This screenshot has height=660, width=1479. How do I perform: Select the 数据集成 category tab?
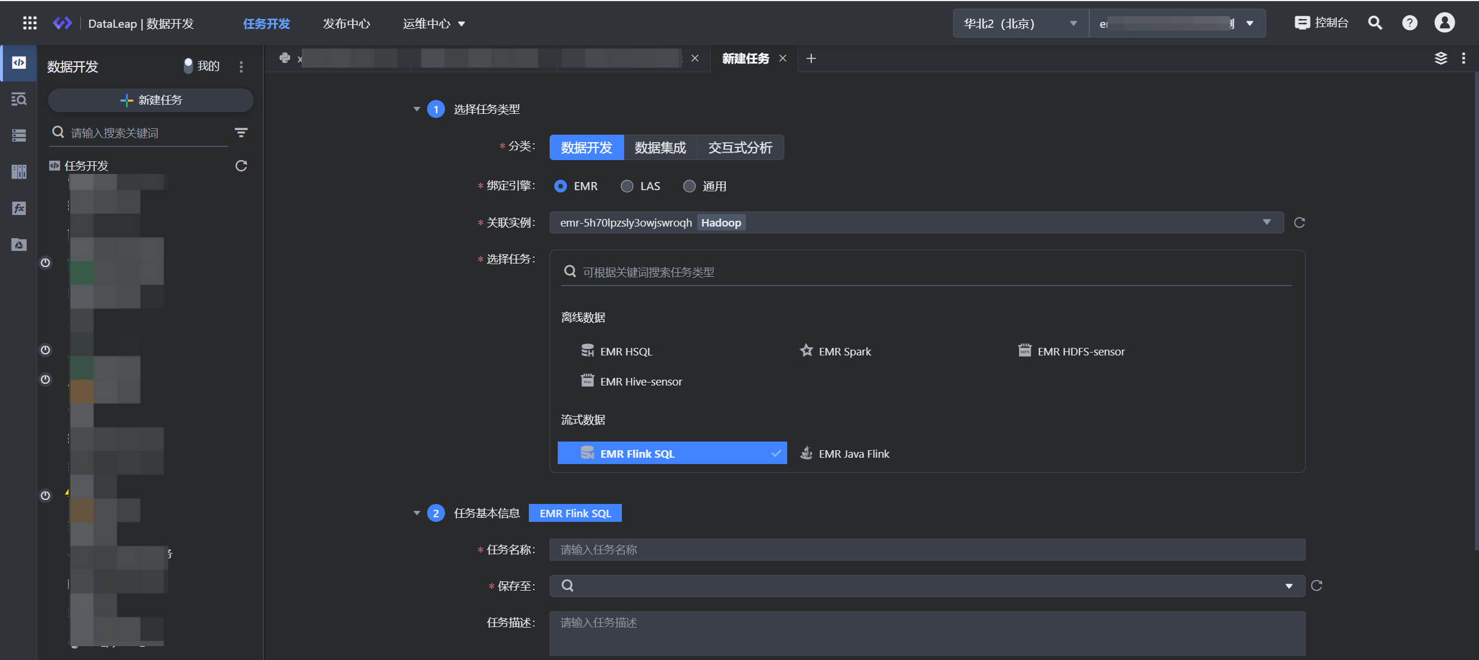click(661, 147)
